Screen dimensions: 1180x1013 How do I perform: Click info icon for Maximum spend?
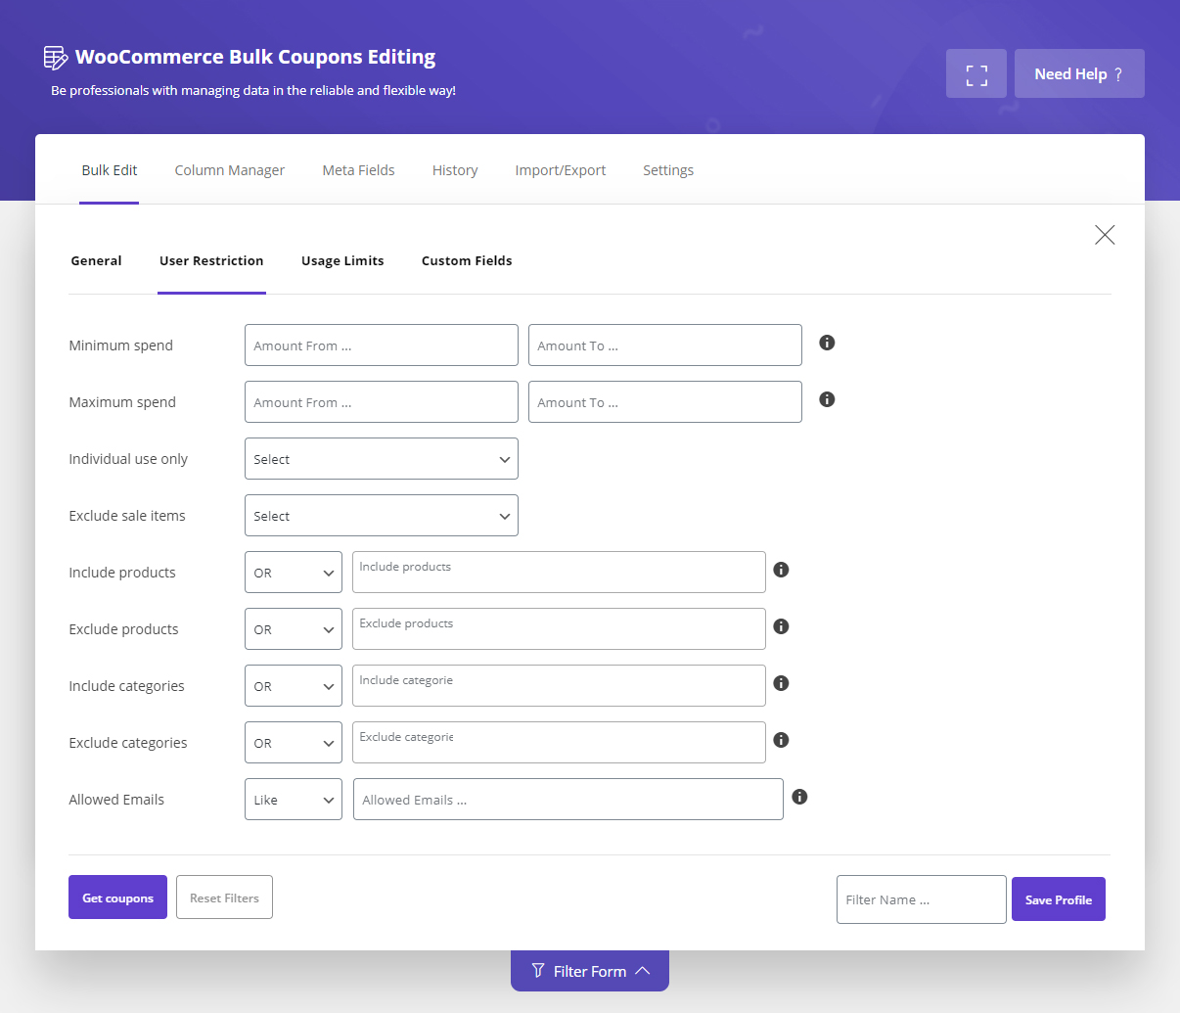[827, 399]
